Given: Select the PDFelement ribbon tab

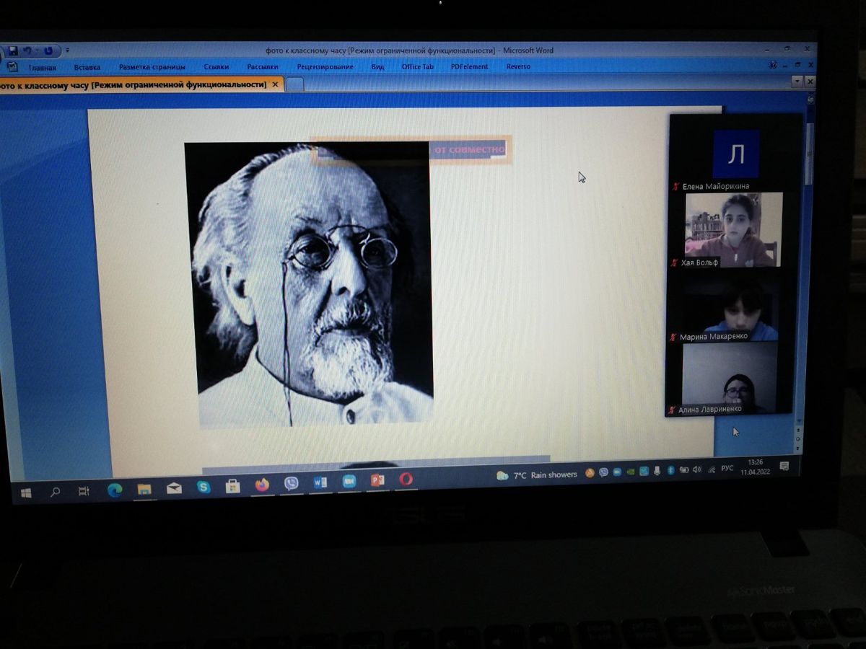Looking at the screenshot, I should click(x=469, y=67).
